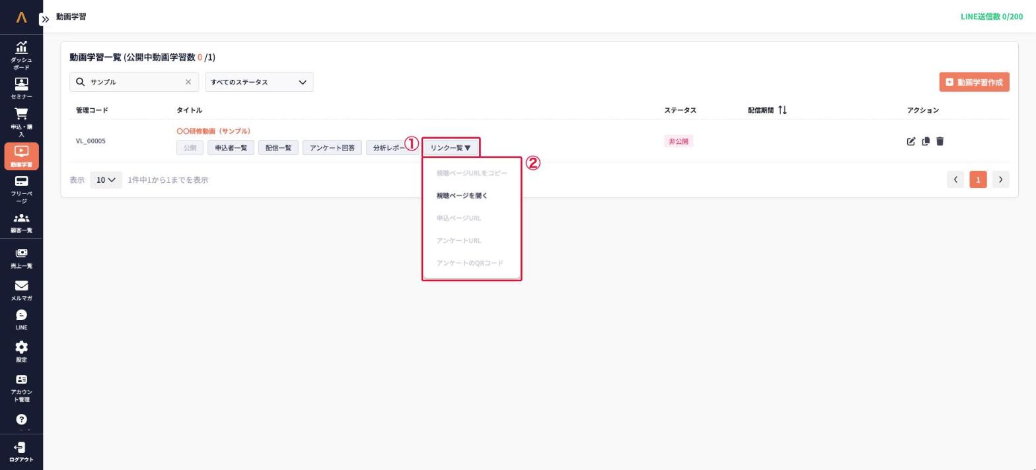Click the edit icon for VL_00005
1036x470 pixels.
tap(911, 141)
